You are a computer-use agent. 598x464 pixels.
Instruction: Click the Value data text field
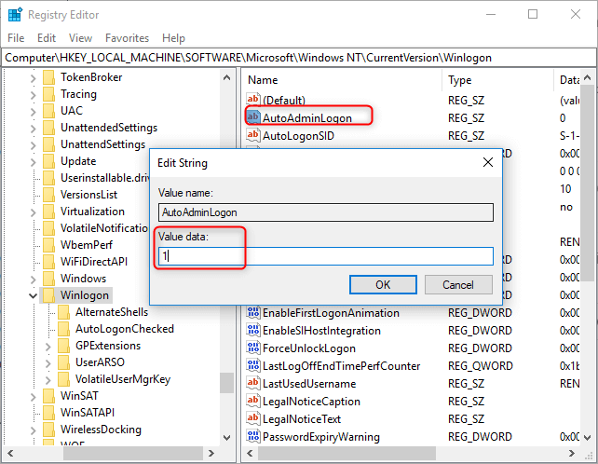pos(324,256)
